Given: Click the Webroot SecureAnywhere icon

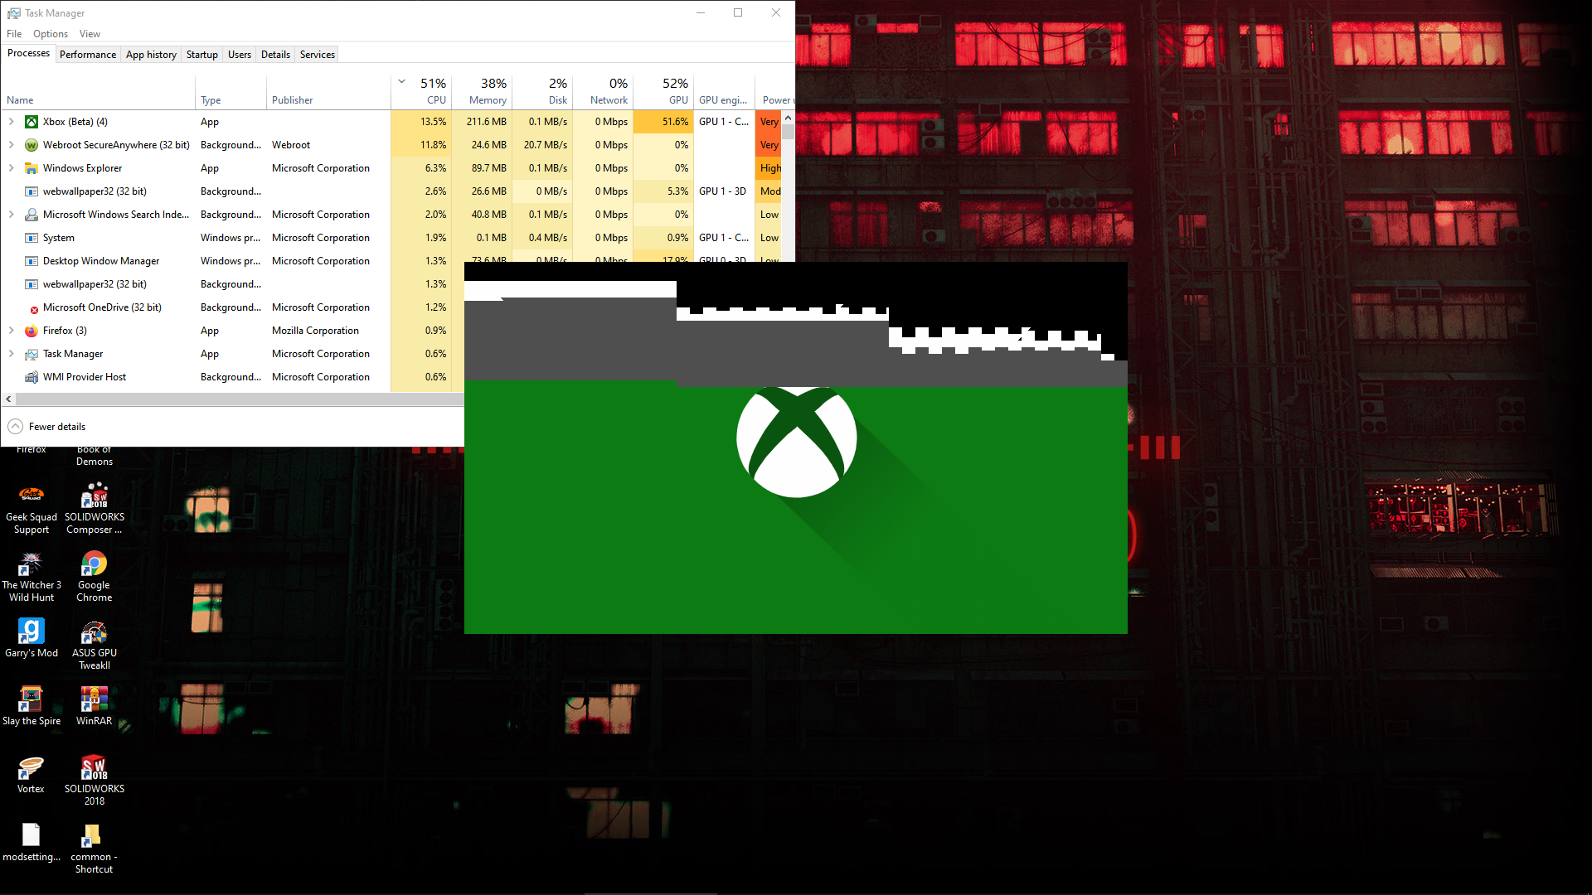Looking at the screenshot, I should tap(32, 144).
